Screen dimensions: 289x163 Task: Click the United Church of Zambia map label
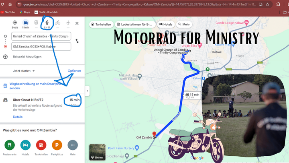tap(171, 51)
